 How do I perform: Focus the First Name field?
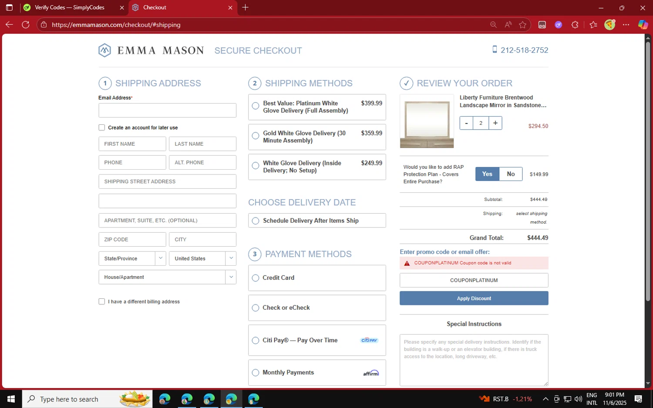pyautogui.click(x=132, y=144)
